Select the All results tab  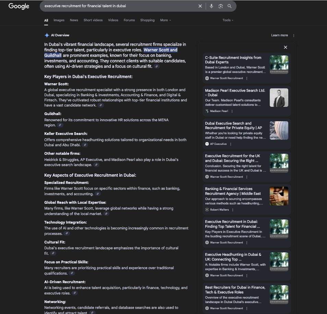[x=46, y=21]
